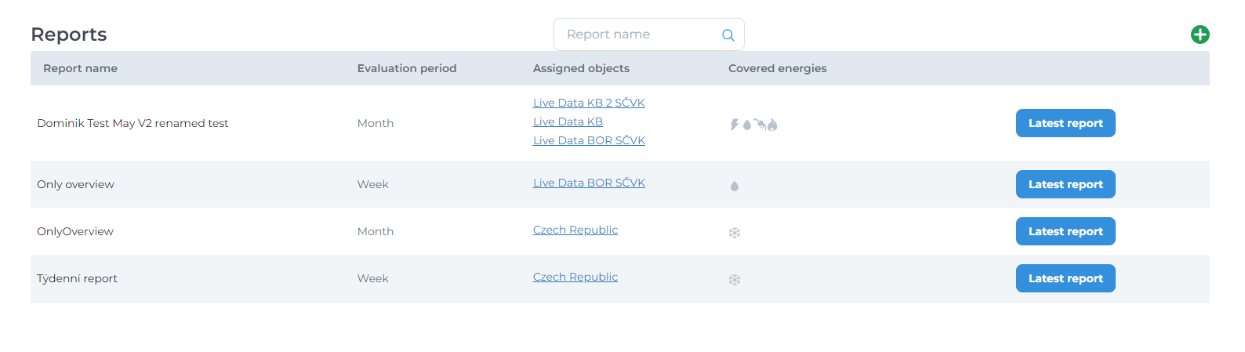Open the Live Data KB link
Image resolution: width=1245 pixels, height=352 pixels.
tap(568, 122)
